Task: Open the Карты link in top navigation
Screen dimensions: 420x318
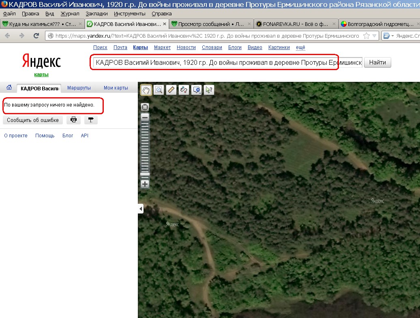Action: tap(140, 47)
